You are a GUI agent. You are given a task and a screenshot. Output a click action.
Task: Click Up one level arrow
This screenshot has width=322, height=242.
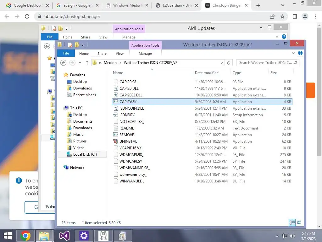[87, 63]
